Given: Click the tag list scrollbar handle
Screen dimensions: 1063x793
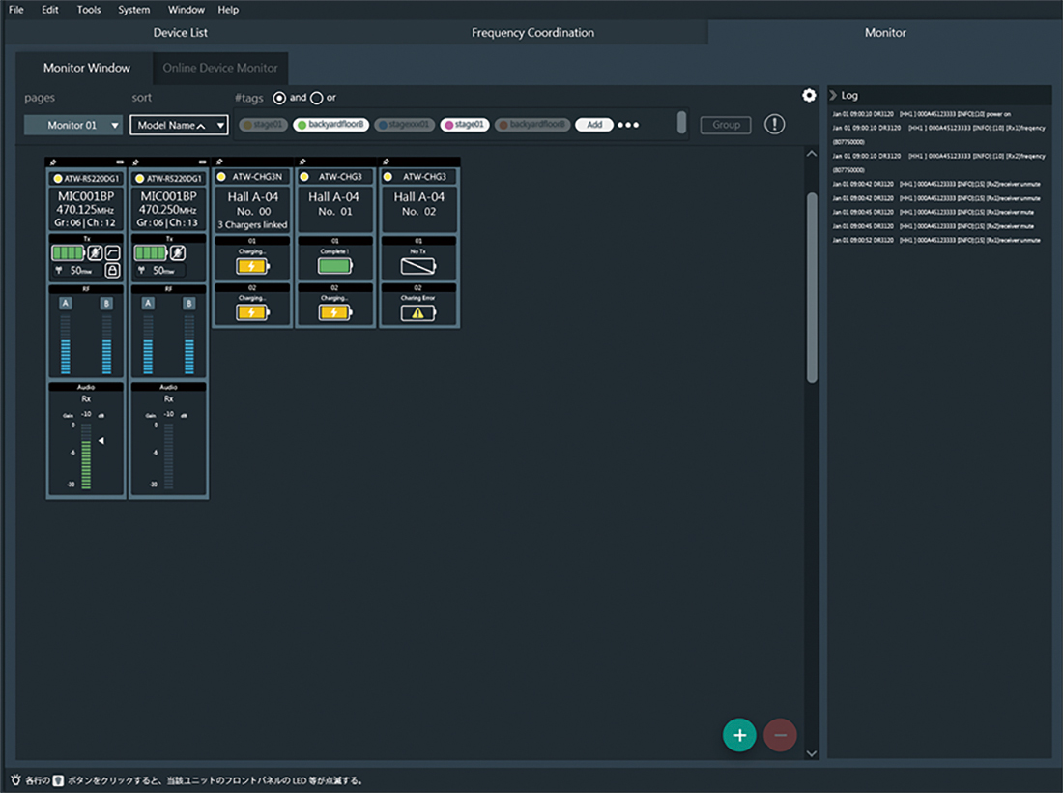Looking at the screenshot, I should click(681, 123).
